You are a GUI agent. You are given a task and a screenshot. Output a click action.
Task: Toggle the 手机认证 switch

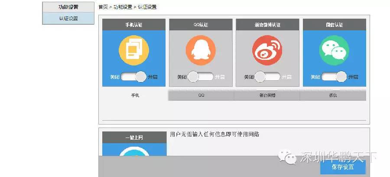pyautogui.click(x=134, y=77)
